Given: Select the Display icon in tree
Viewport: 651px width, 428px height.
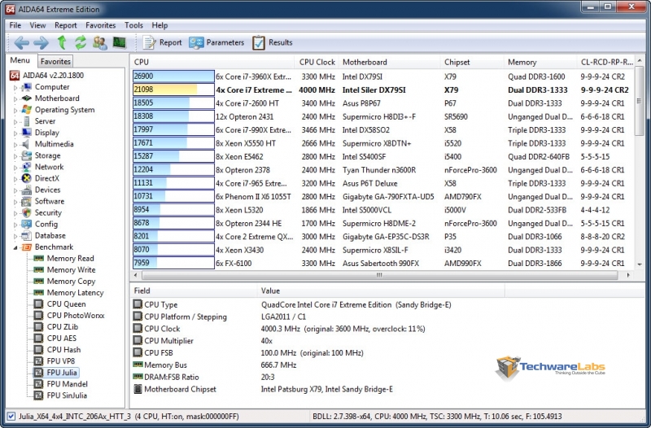Looking at the screenshot, I should pos(27,133).
